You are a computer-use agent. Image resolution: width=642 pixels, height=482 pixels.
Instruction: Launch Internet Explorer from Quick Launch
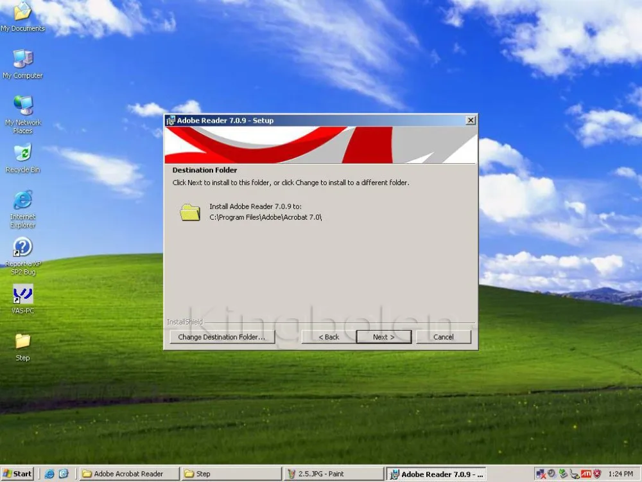pyautogui.click(x=49, y=474)
